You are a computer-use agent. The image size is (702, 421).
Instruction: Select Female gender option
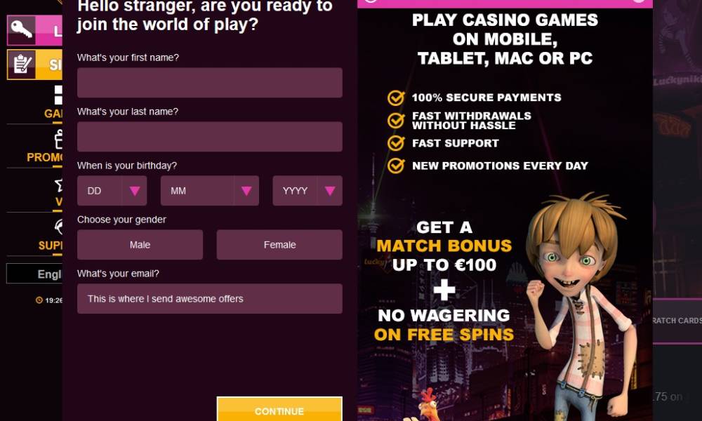279,245
